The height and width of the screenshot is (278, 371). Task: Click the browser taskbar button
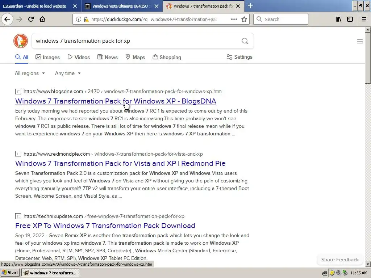click(50, 273)
